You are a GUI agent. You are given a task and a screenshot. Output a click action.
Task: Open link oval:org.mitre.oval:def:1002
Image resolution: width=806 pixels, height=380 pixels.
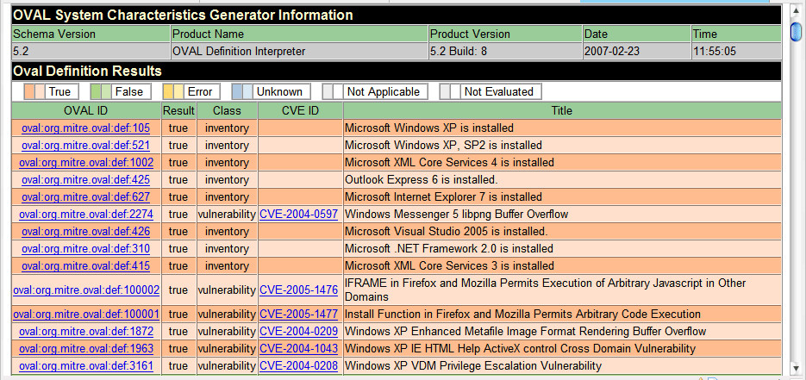[86, 163]
